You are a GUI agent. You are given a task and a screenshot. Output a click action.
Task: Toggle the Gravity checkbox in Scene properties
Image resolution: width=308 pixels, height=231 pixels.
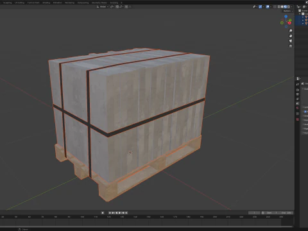[305, 112]
